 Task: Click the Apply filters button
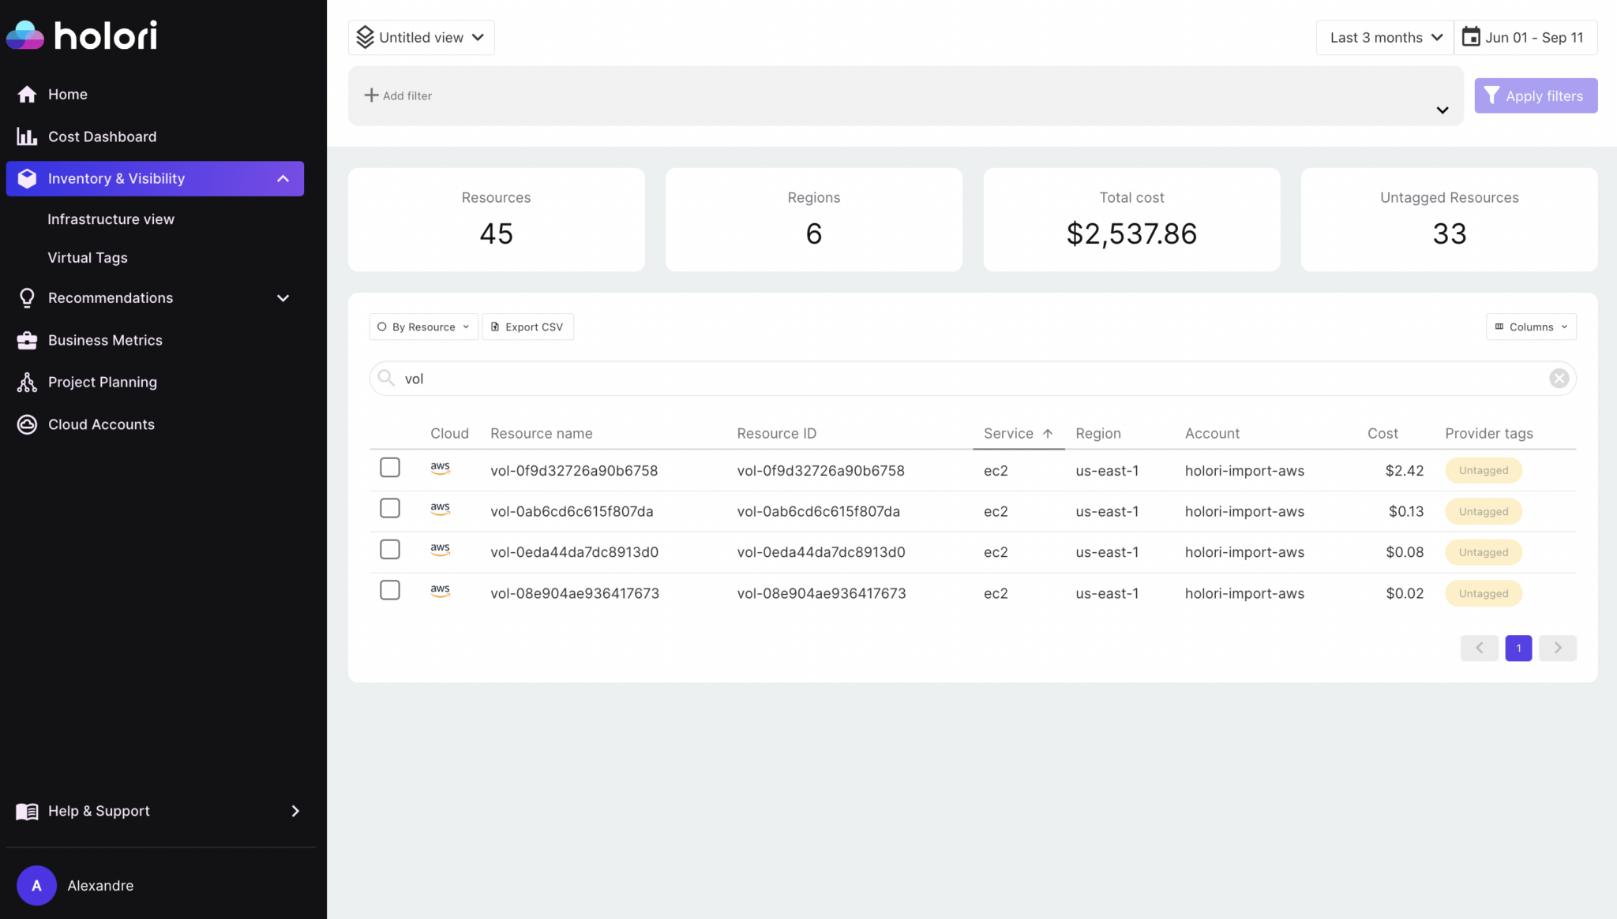pyautogui.click(x=1535, y=95)
